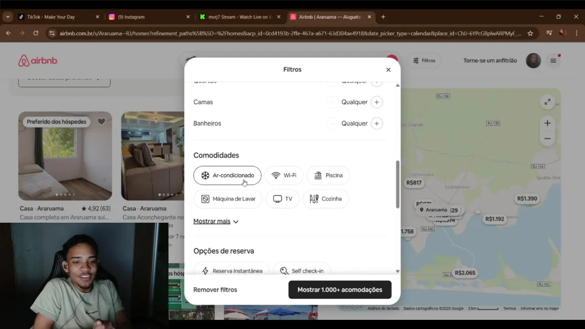Expand the map to fullscreen
The image size is (585, 329).
547,102
